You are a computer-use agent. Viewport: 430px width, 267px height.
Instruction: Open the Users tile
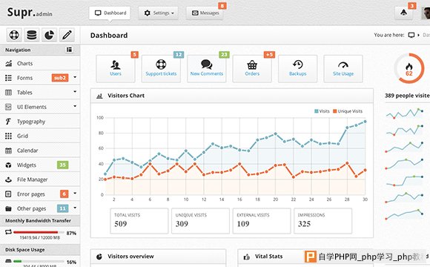tap(116, 68)
